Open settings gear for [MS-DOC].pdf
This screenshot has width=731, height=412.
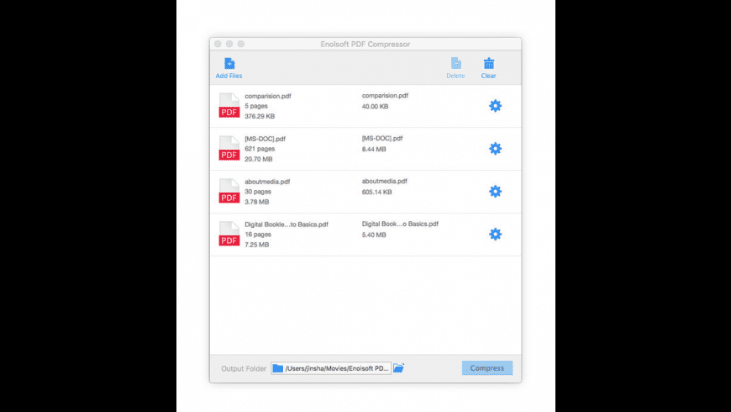coord(495,148)
